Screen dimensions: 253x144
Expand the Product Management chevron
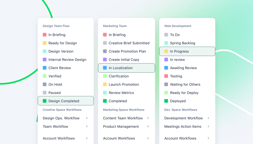pyautogui.click(x=148, y=126)
